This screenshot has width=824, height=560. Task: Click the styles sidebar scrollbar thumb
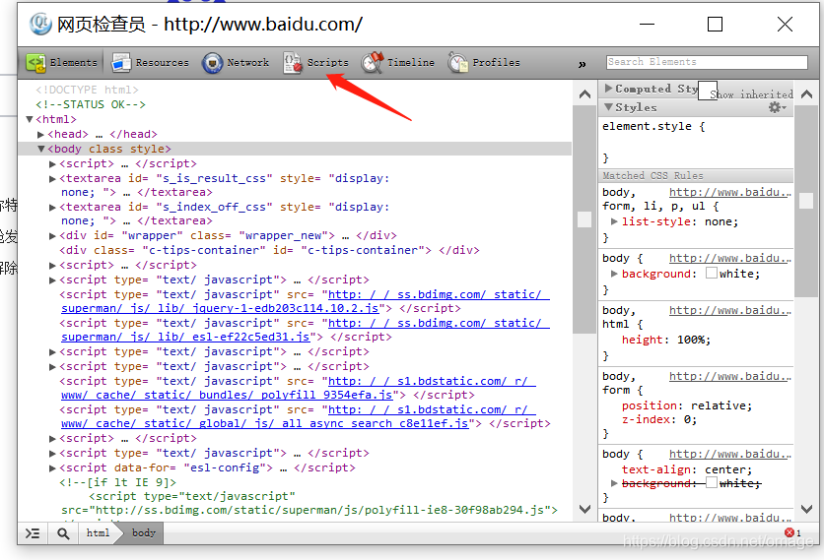[x=806, y=201]
